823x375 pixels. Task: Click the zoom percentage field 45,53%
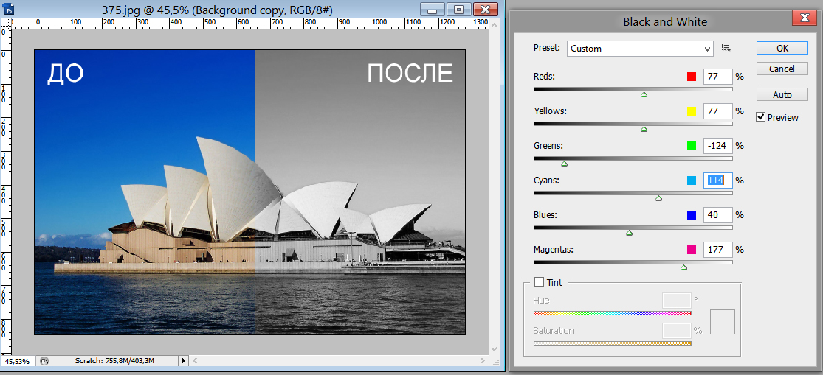(x=18, y=361)
